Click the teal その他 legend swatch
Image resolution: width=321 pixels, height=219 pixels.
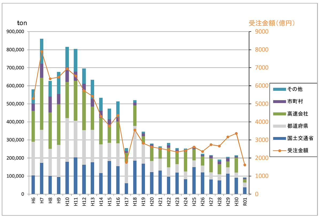(x=279, y=89)
